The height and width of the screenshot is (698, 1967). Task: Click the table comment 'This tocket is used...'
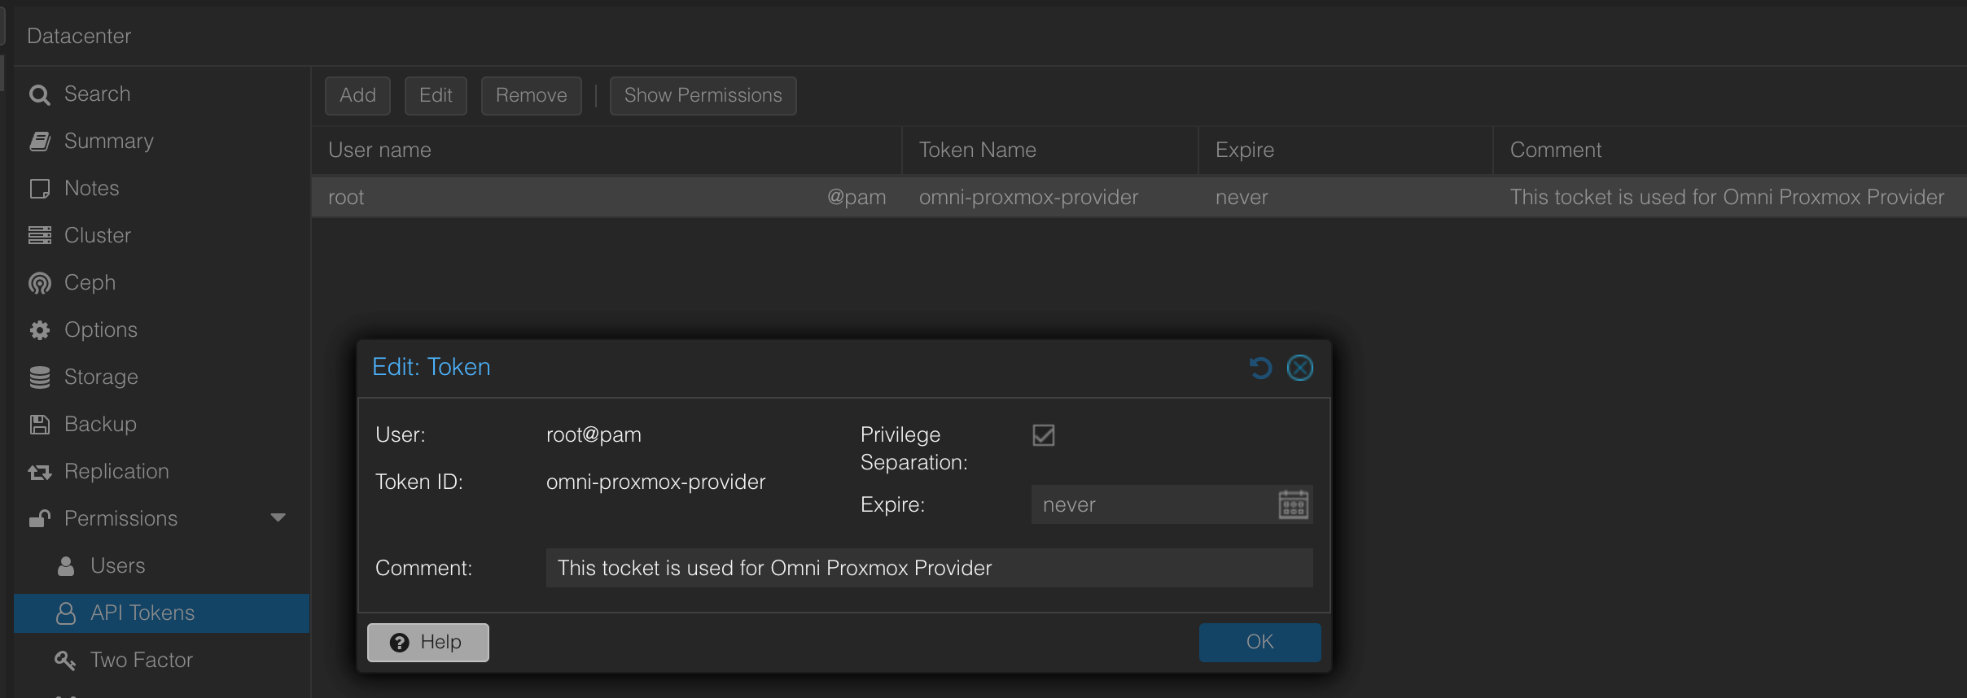(1727, 198)
